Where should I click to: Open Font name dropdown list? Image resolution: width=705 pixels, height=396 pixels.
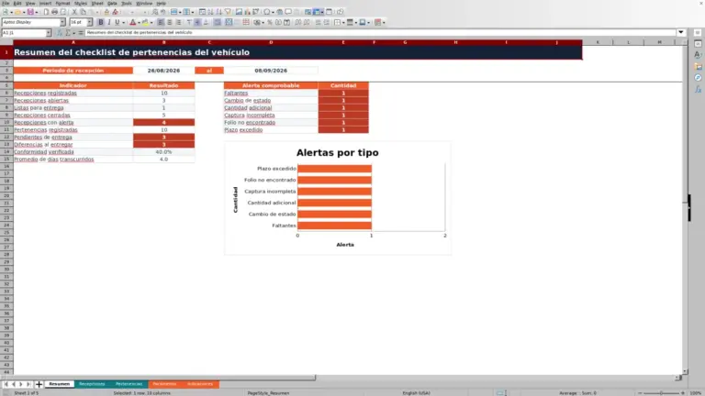(x=62, y=22)
